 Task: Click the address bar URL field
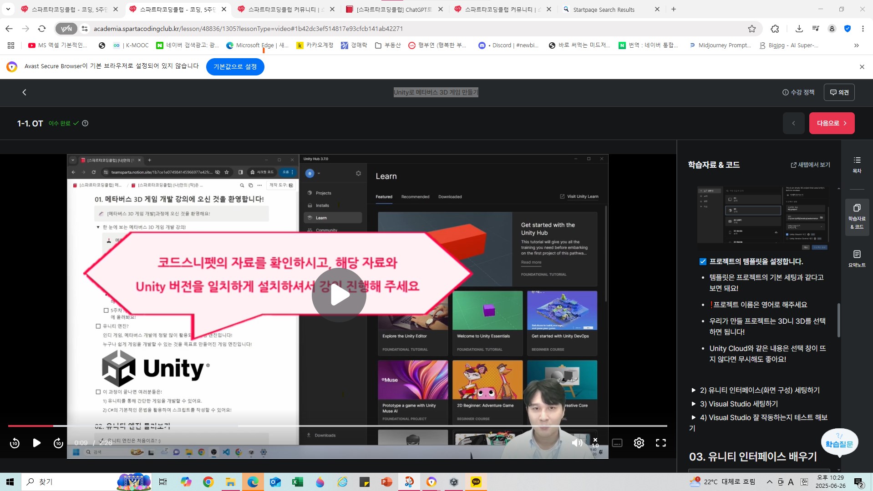(x=410, y=29)
